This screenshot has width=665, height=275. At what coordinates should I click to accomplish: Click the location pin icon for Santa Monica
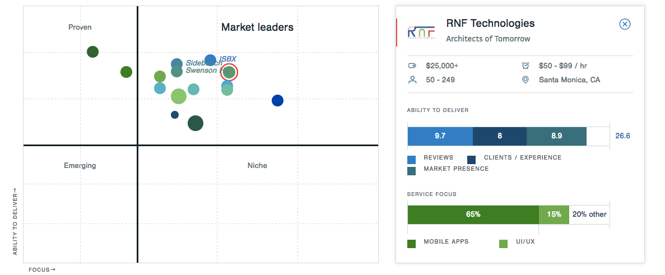click(x=526, y=80)
